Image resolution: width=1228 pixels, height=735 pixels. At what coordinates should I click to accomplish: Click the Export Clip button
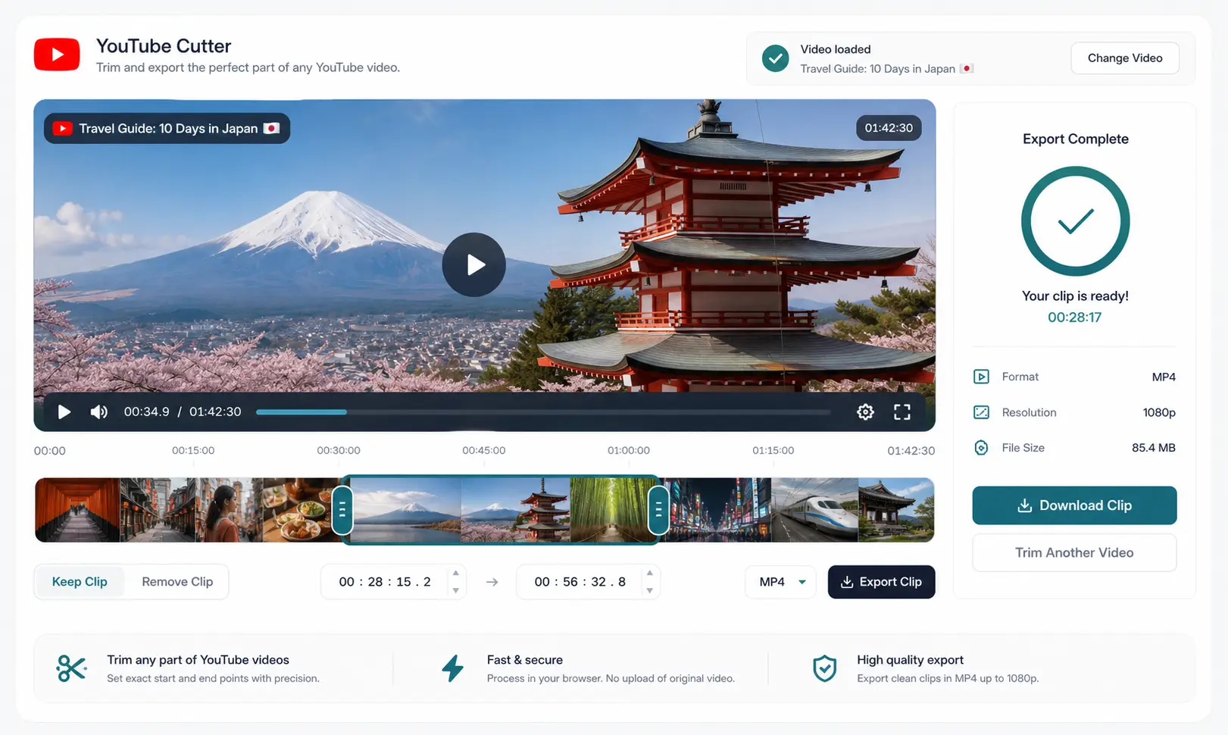point(881,582)
